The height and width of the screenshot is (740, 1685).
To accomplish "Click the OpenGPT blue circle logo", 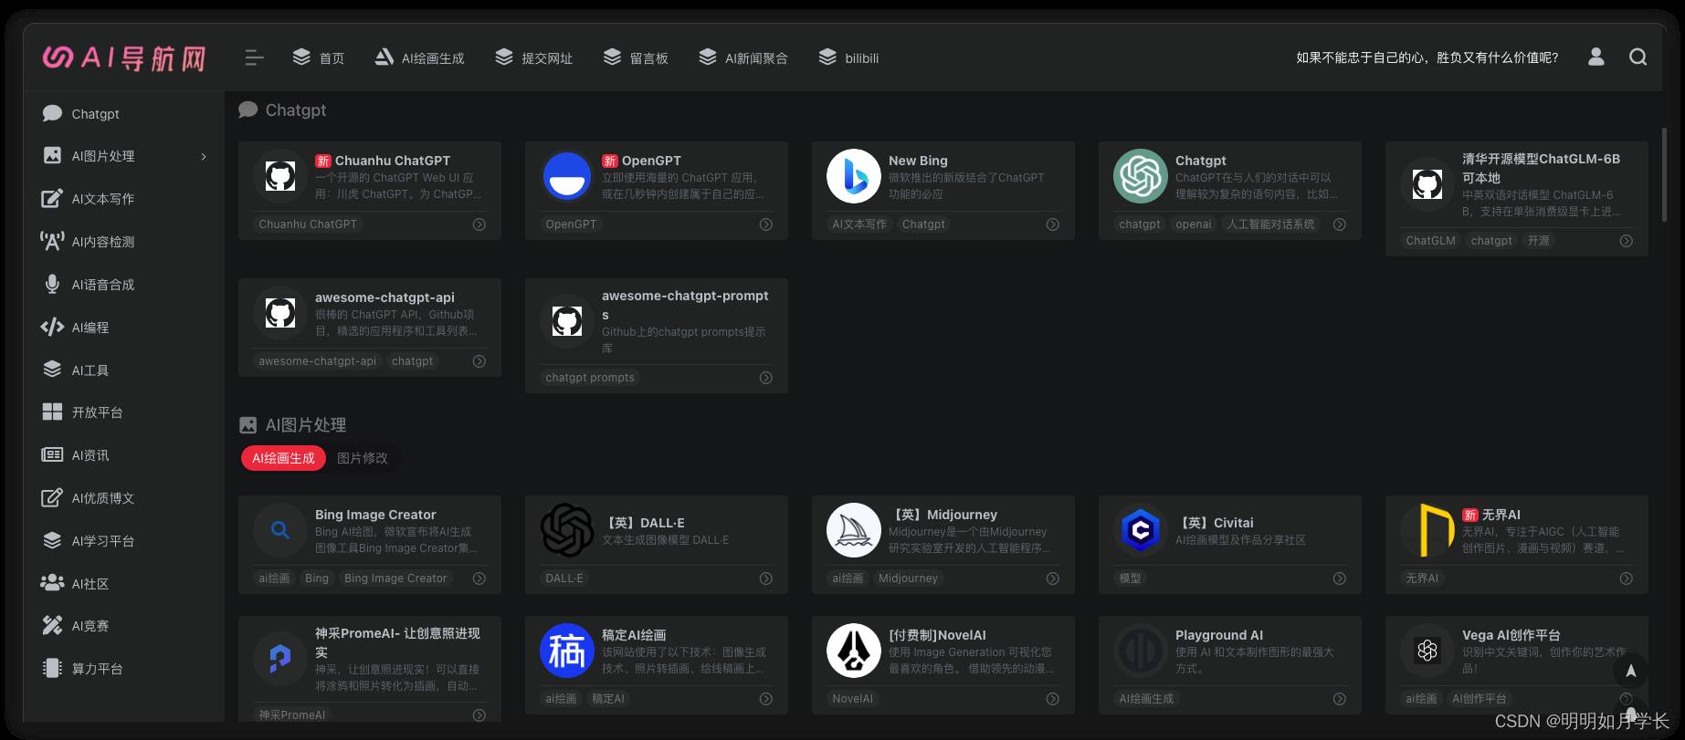I will pos(567,176).
